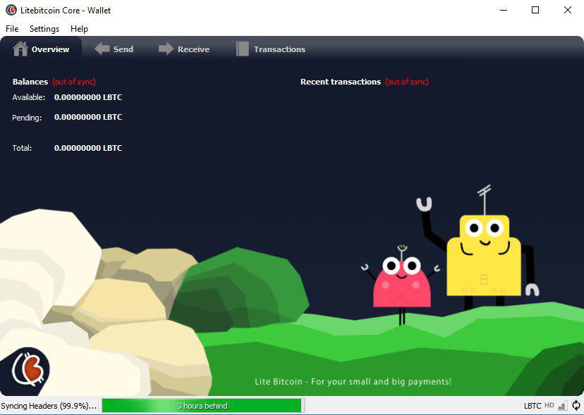Screen dimensions: 584x415
Task: Click the Litebitcoin logo in title bar
Action: coord(11,10)
